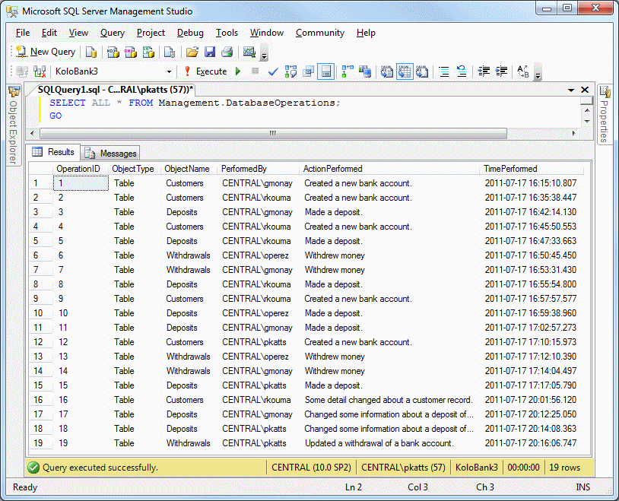Click the TimePerformed column header
Viewport: 619px width, 501px height.
click(x=532, y=169)
